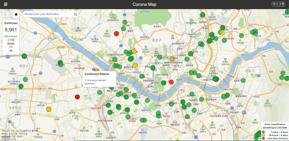Click the notification bell icon
Image resolution: width=289 pixels, height=141 pixels.
16,14
